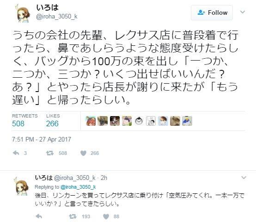
Task: Open the main tweet options chevron
Action: [x=243, y=12]
